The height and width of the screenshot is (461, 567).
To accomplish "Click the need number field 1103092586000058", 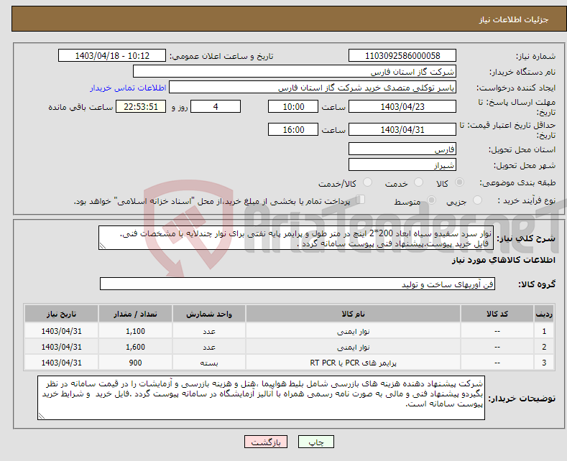I will pyautogui.click(x=402, y=55).
